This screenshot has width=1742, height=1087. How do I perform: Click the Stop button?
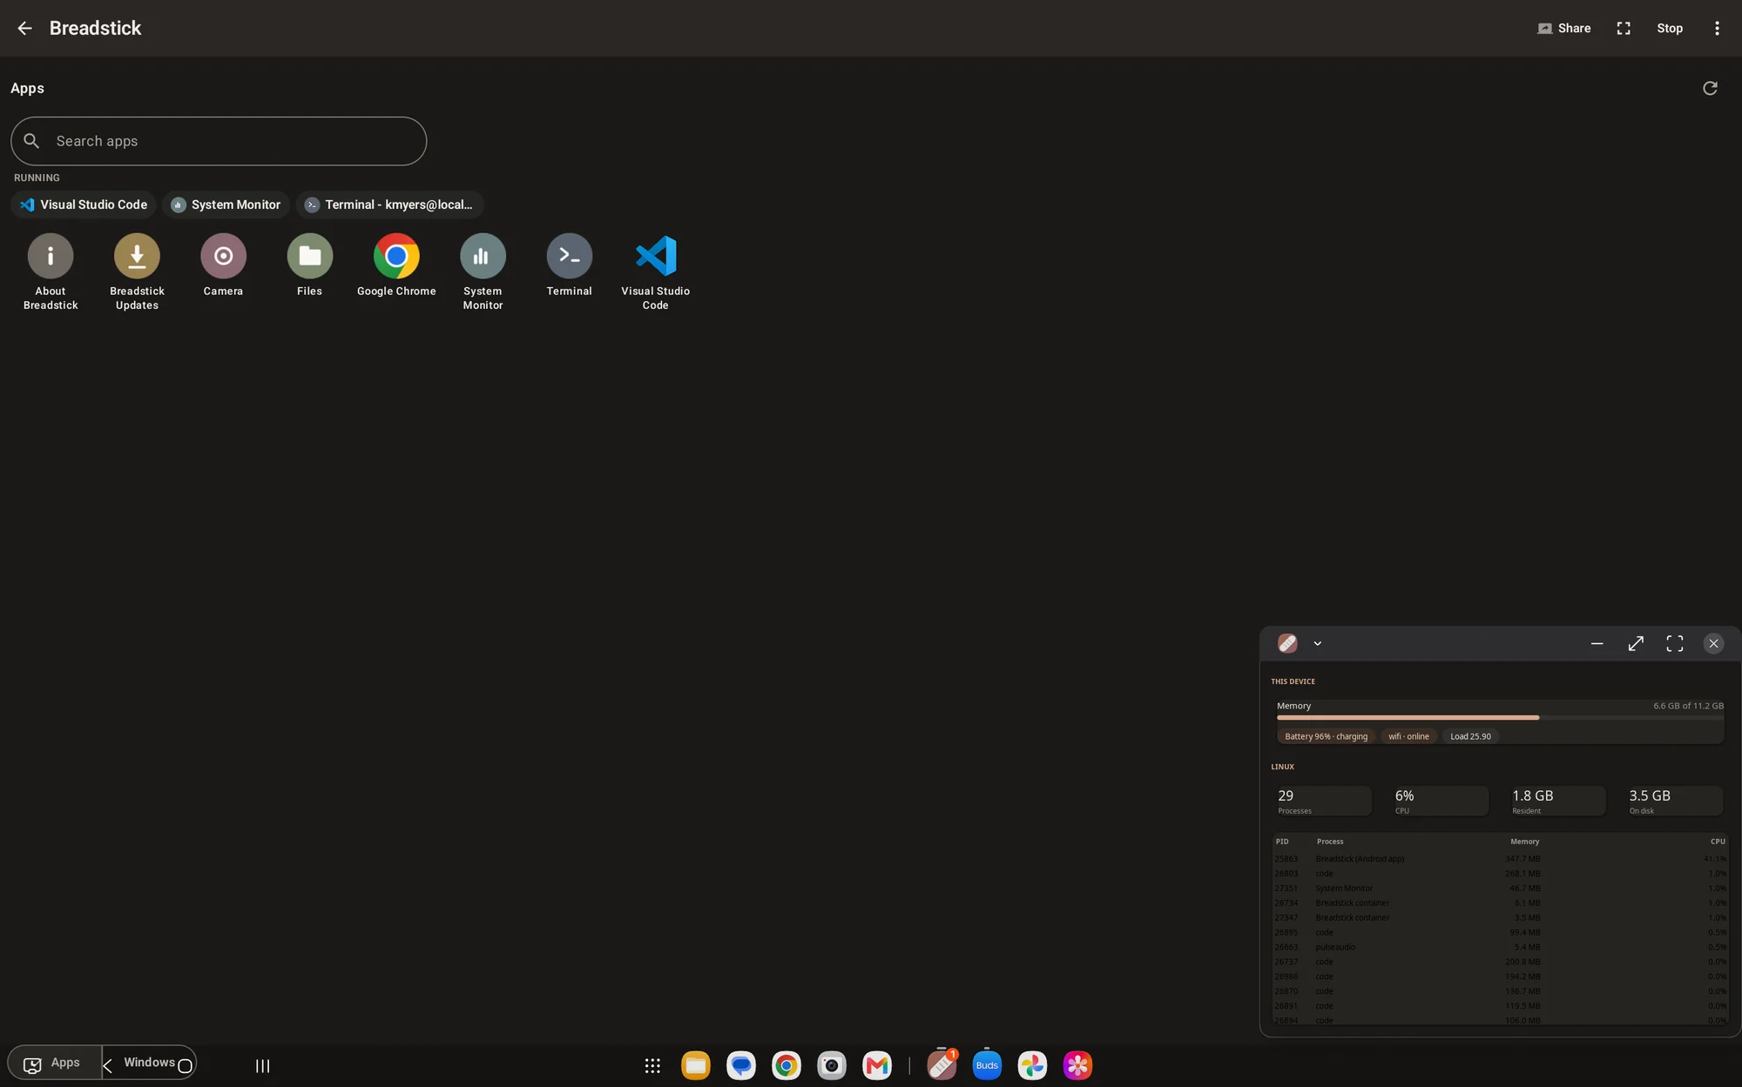[1670, 29]
